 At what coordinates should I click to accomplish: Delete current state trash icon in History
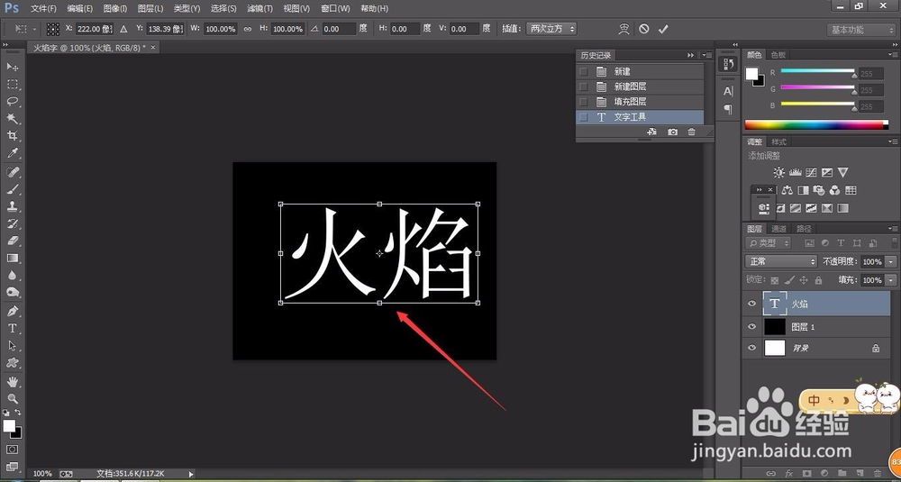click(691, 132)
